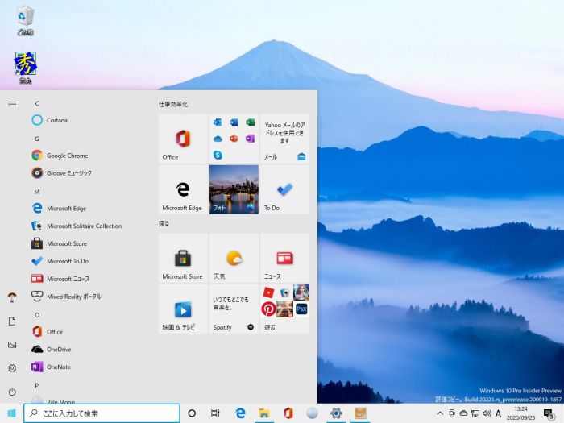Open Microsoft Solitaire Collection

click(x=84, y=226)
